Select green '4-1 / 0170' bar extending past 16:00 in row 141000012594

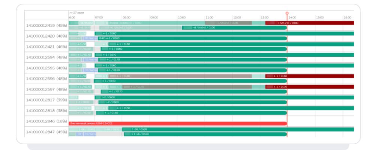[x=224, y=55]
